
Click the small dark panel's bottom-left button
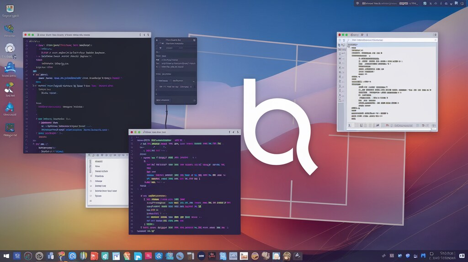[163, 100]
